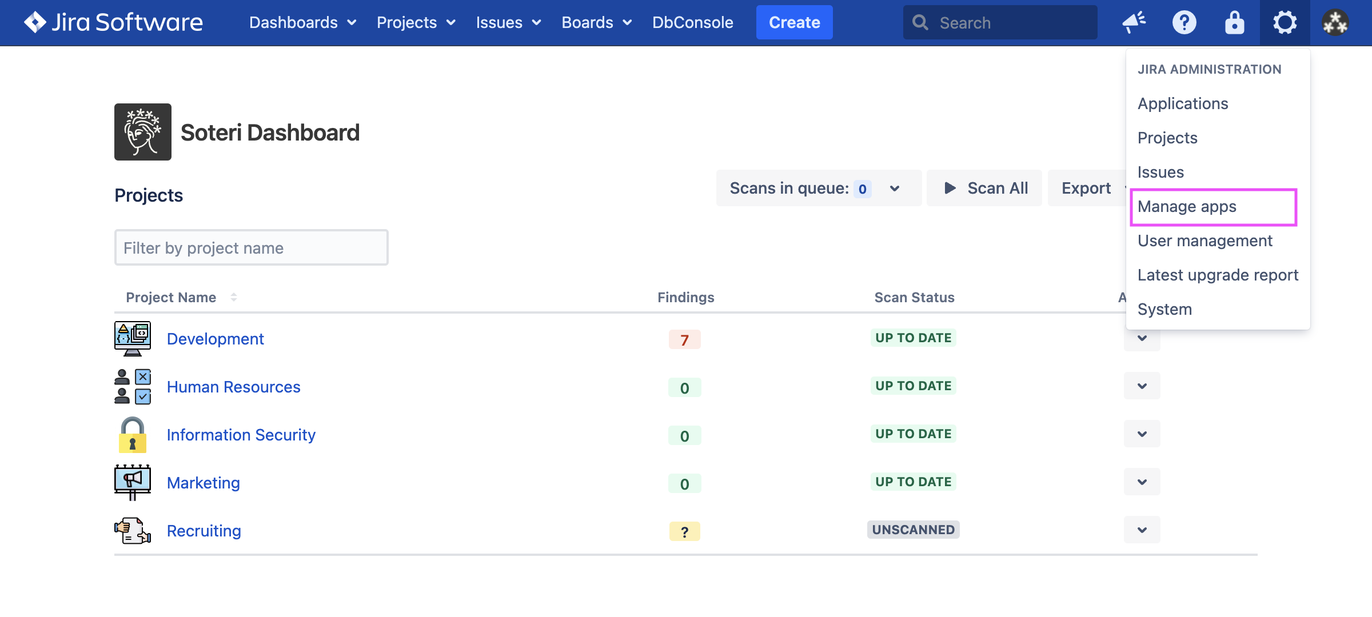The image size is (1372, 617).
Task: Open the Marketing project link
Action: tap(204, 483)
